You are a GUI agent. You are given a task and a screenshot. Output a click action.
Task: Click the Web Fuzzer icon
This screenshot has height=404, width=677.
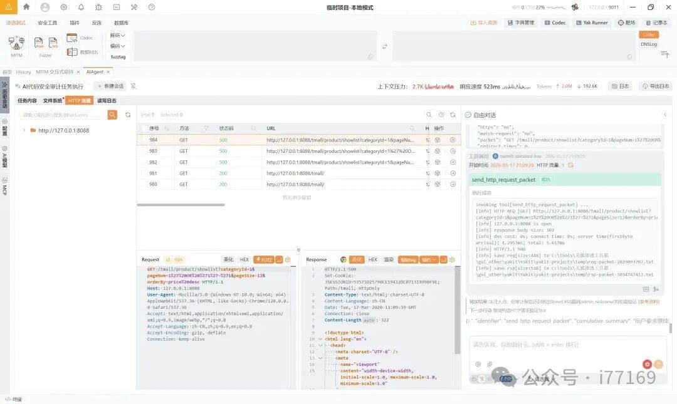(x=39, y=43)
